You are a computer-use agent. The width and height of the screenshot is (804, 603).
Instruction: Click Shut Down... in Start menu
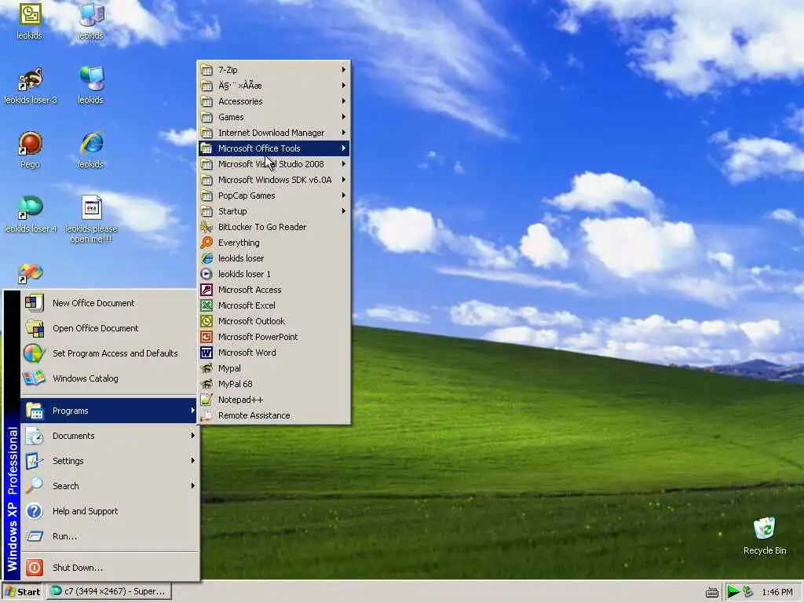(108, 568)
